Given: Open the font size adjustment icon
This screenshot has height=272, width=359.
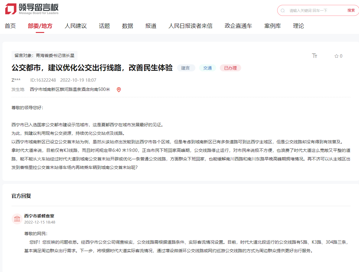Looking at the screenshot, I should (x=314, y=56).
